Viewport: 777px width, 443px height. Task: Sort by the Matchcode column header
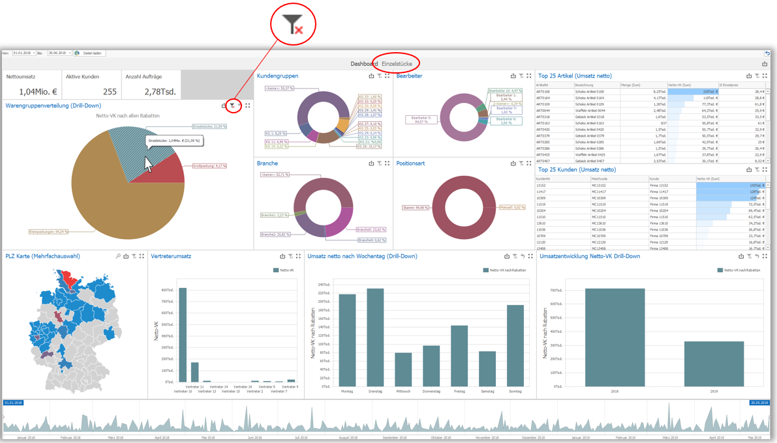click(619, 179)
